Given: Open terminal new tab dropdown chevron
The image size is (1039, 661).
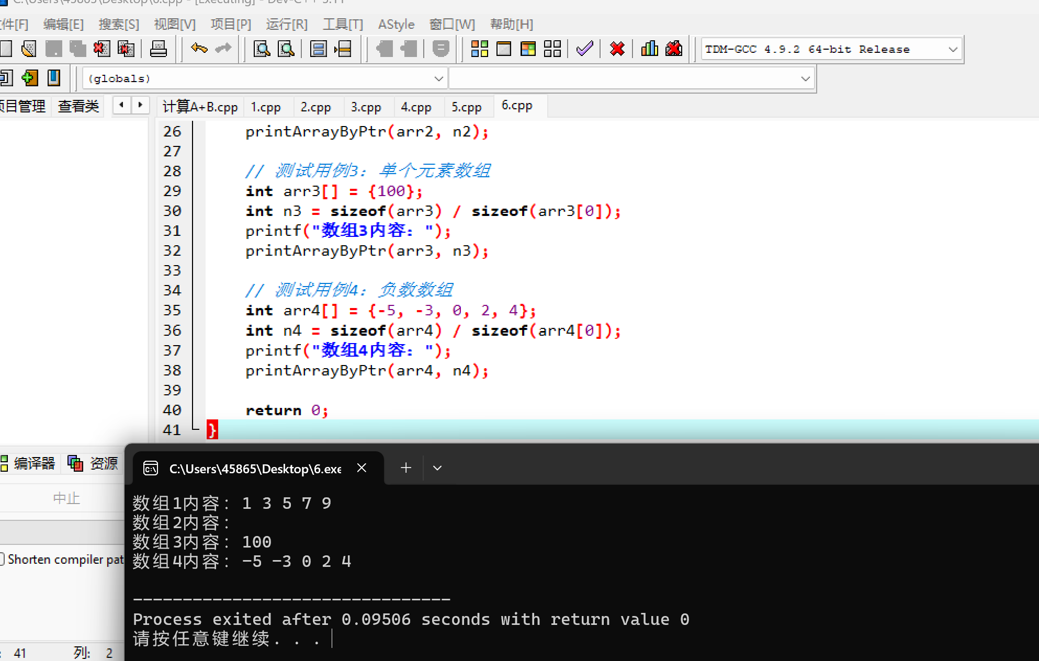Looking at the screenshot, I should click(437, 468).
